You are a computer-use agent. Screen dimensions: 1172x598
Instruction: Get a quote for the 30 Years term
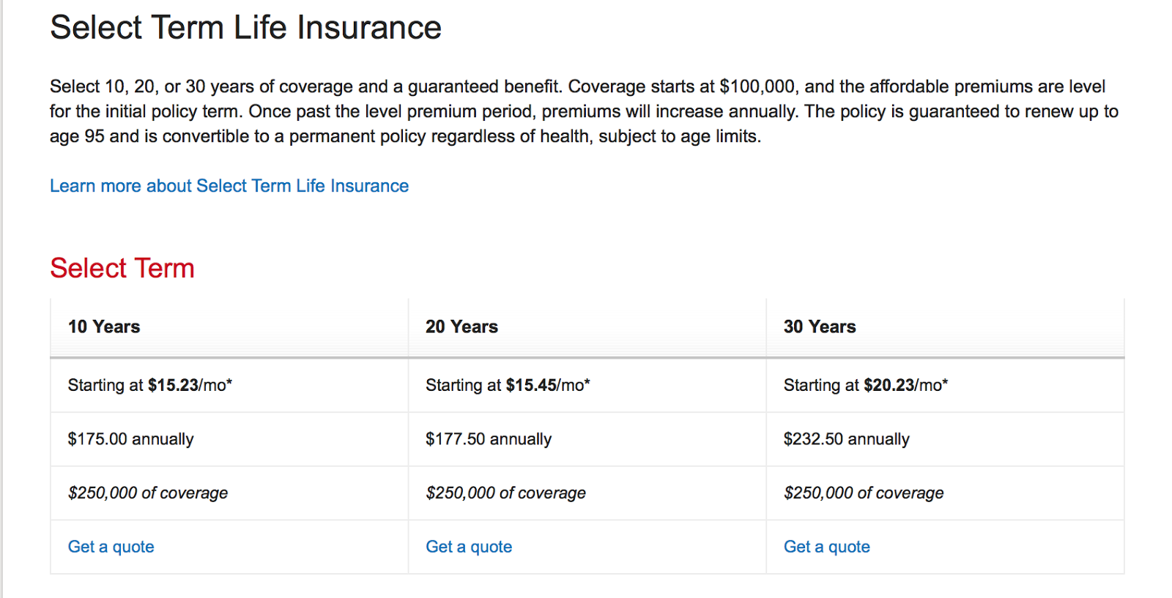click(826, 547)
